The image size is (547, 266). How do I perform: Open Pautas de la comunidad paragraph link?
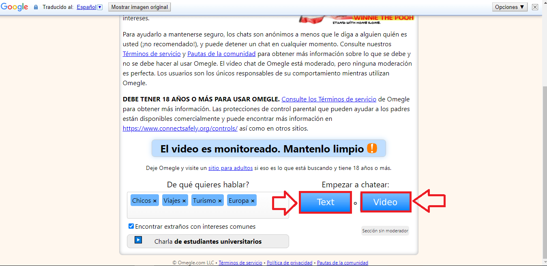[x=221, y=54]
